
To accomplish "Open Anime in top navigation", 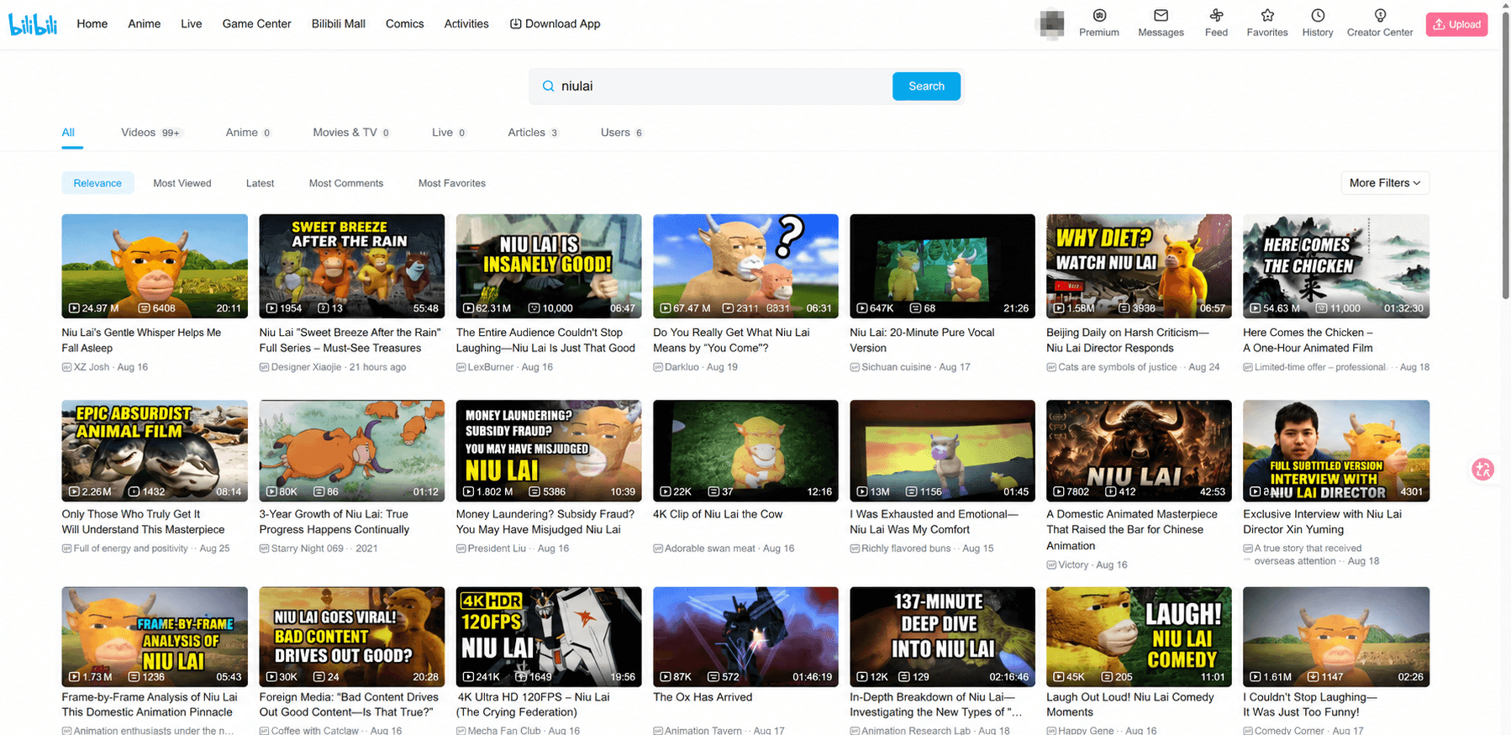I will click(x=145, y=24).
